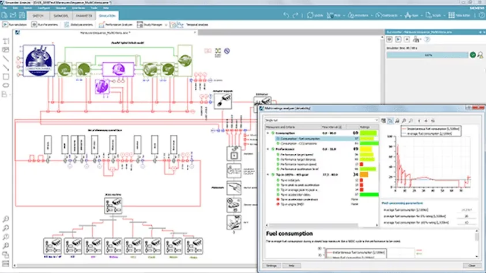Viewport: 486px width, 273px height.
Task: Select the text tool in left sidebar
Action: 6,41
